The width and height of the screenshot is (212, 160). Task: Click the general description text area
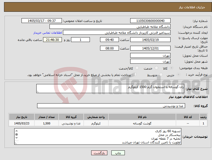coord(110,89)
